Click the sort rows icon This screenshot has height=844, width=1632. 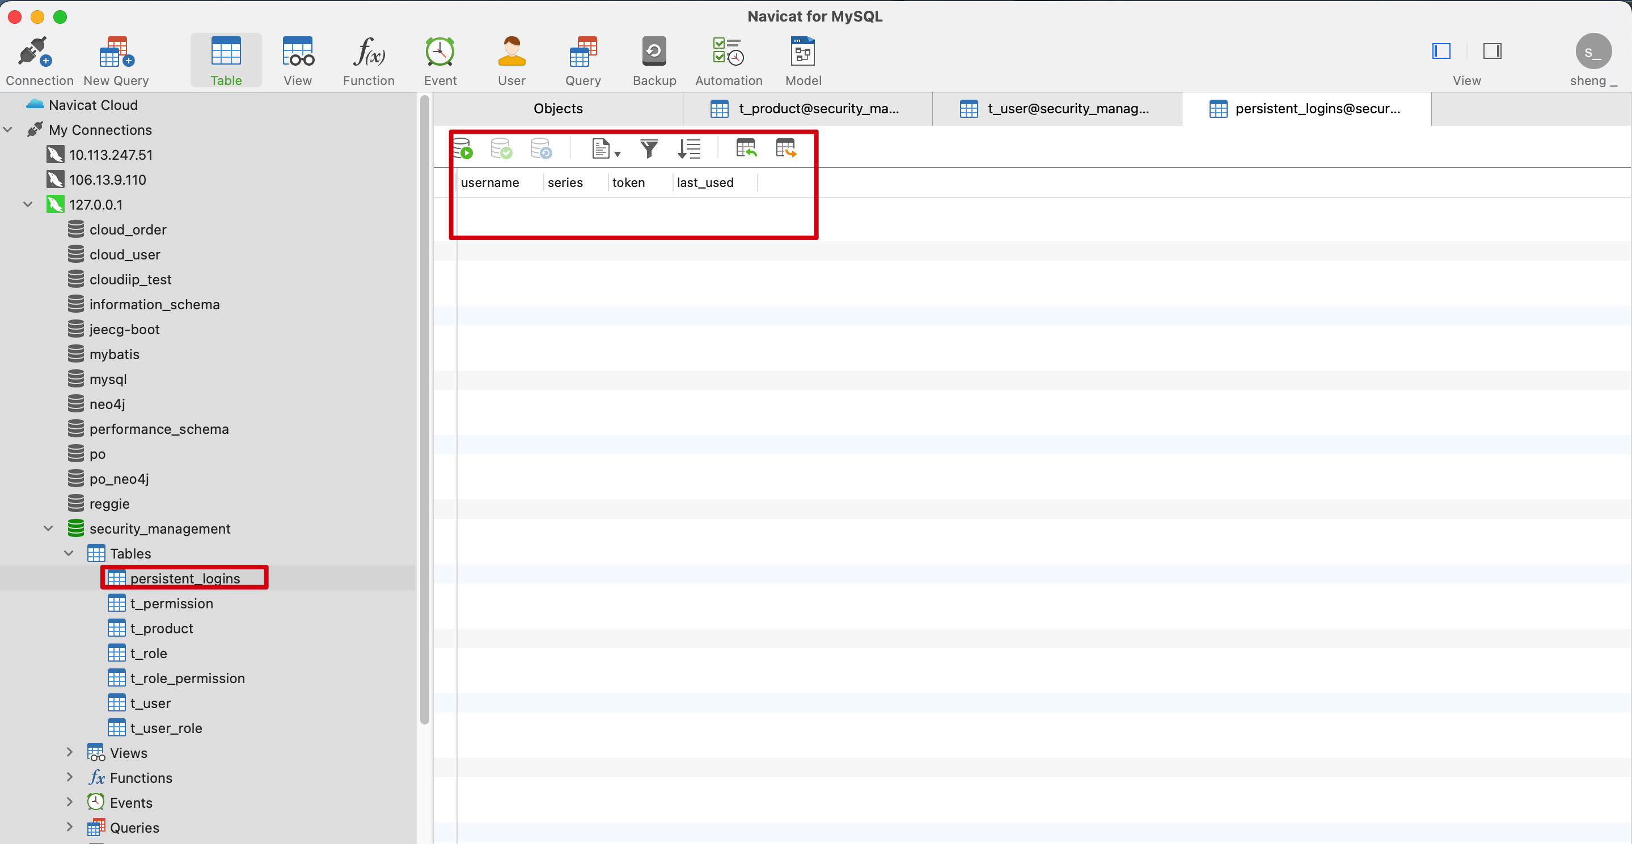(x=688, y=150)
